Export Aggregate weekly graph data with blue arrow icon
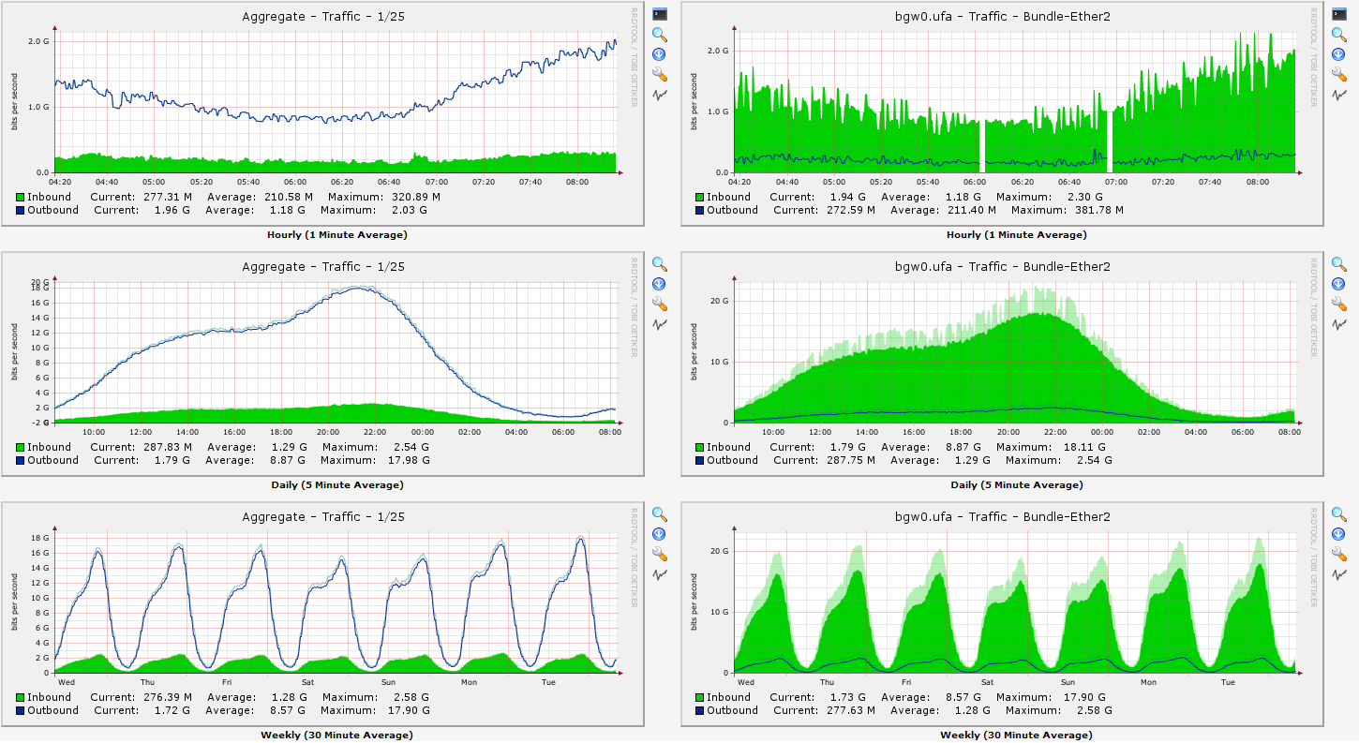The width and height of the screenshot is (1359, 743). (x=660, y=534)
